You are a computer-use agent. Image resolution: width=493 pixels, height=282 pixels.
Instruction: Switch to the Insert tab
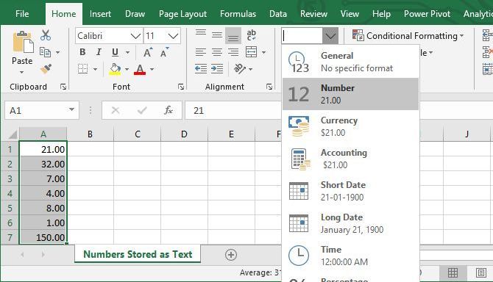point(100,14)
